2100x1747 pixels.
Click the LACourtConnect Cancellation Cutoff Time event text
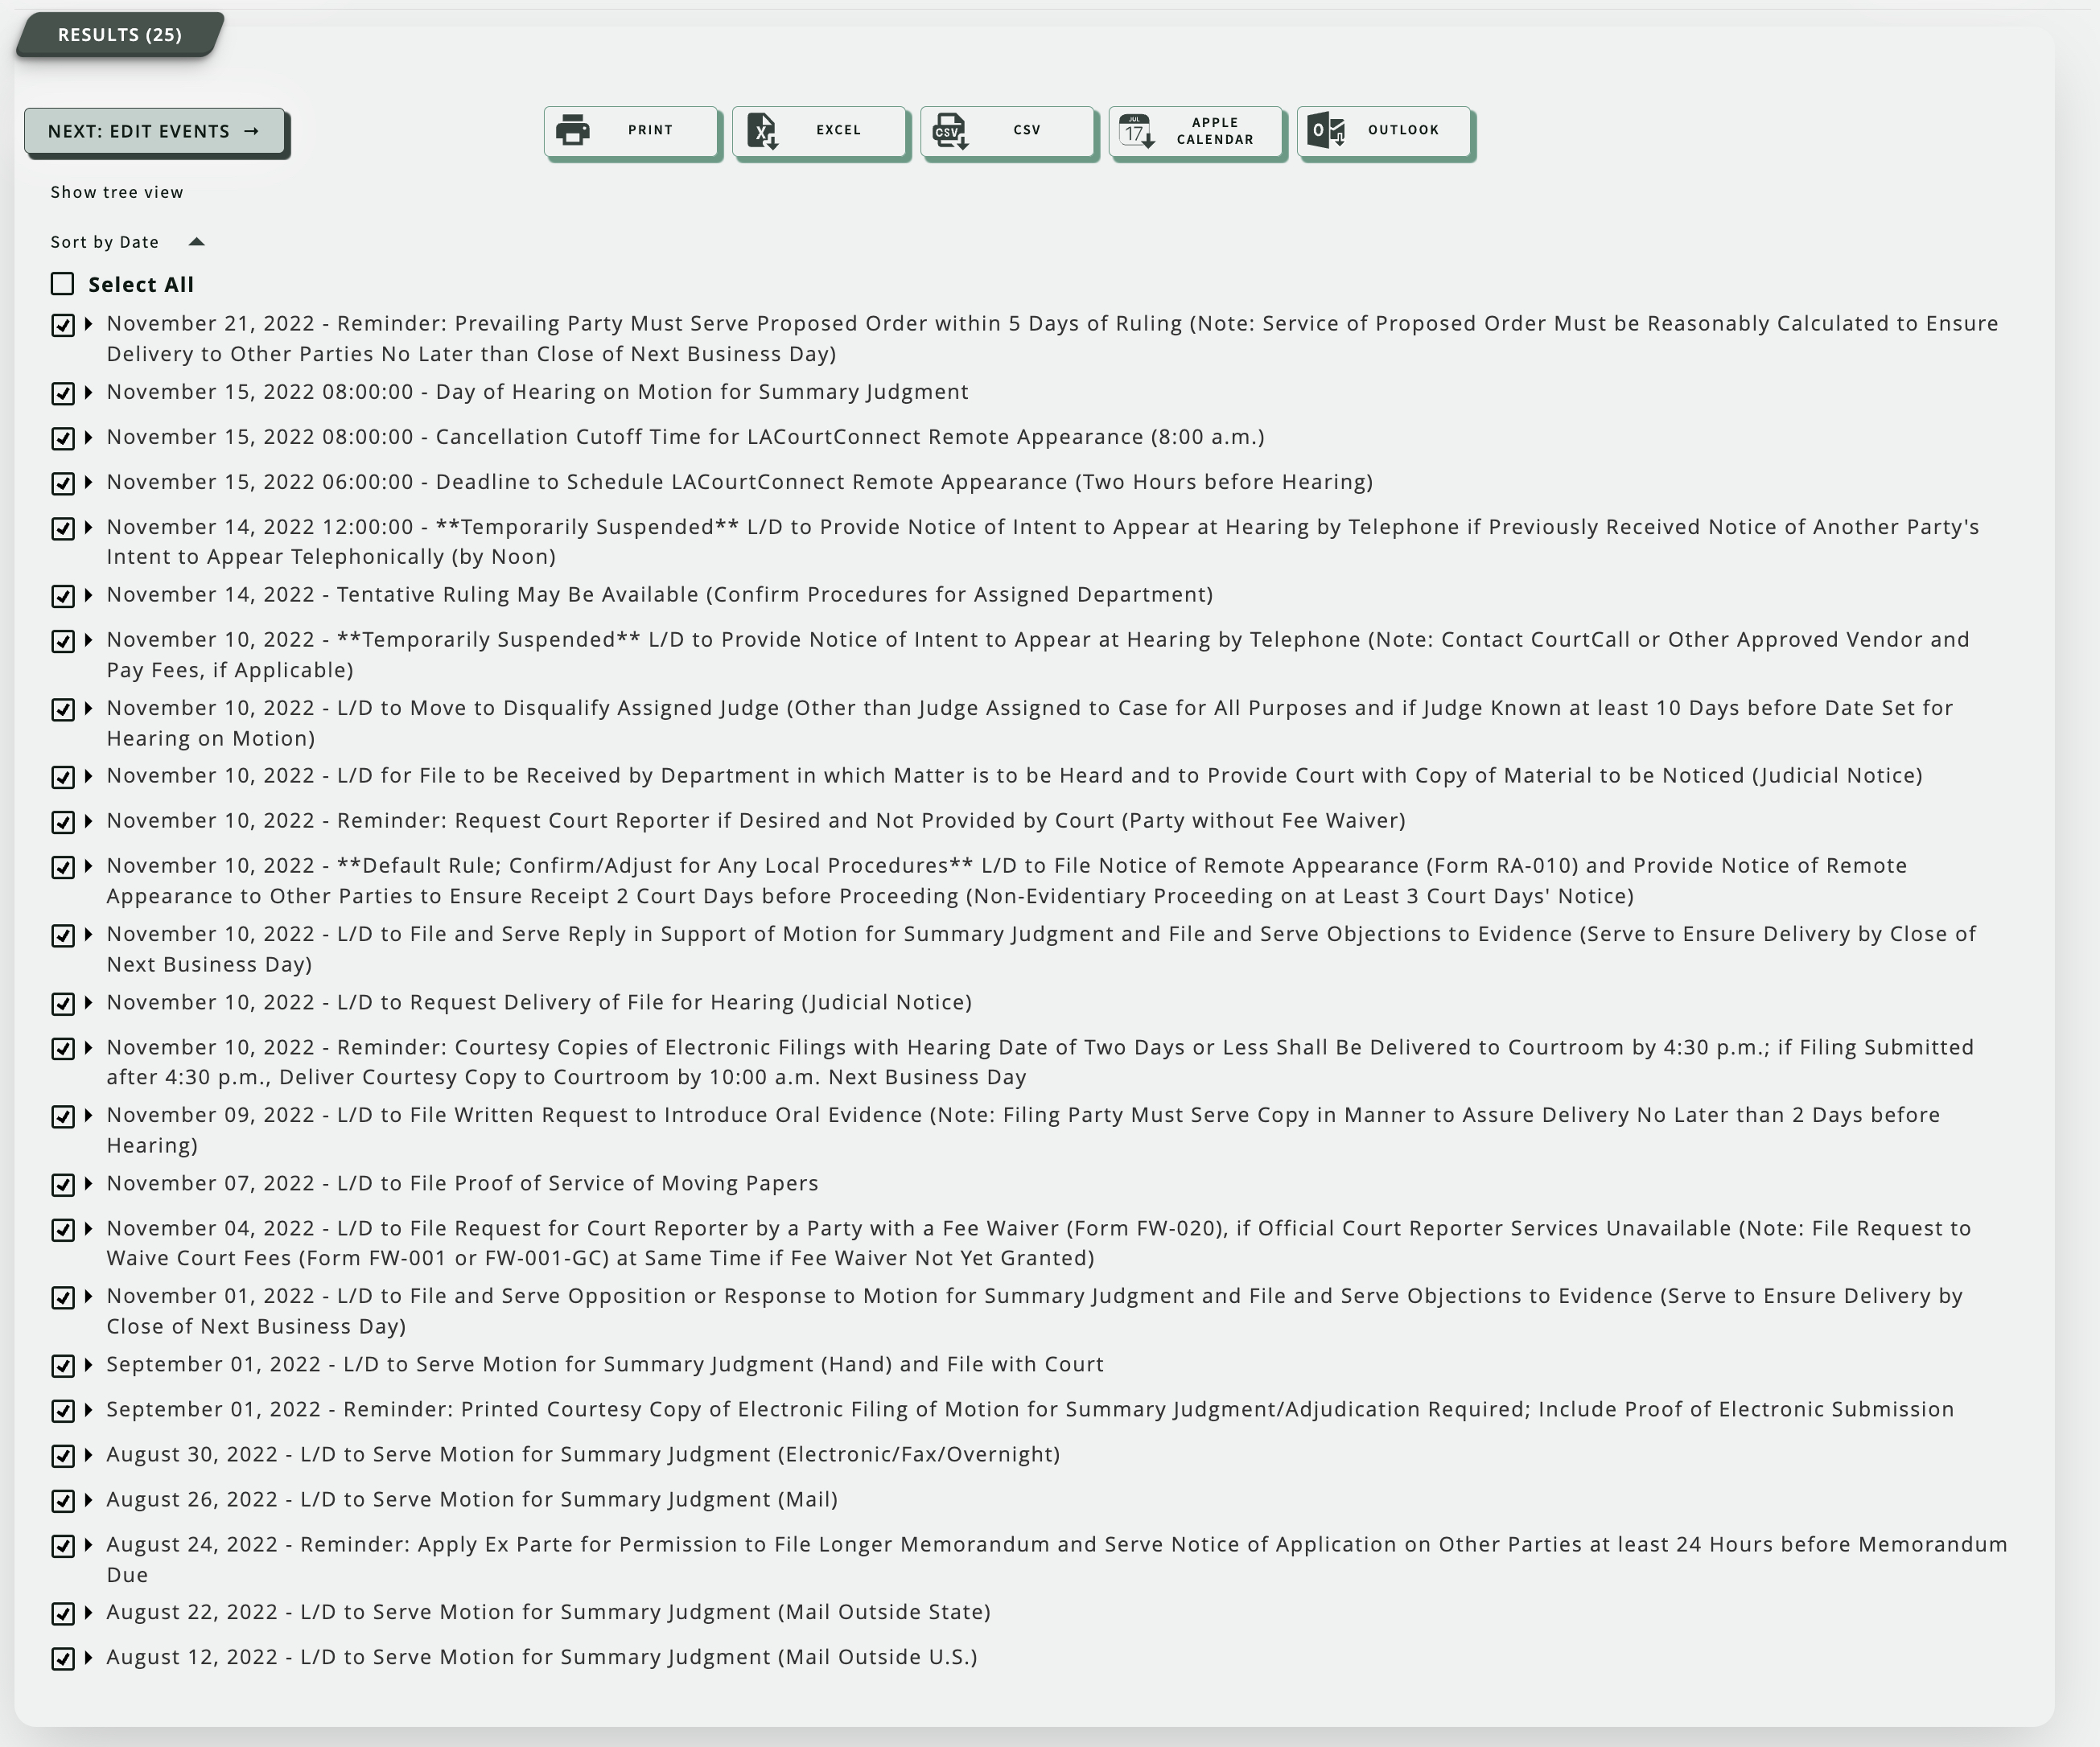(850, 437)
